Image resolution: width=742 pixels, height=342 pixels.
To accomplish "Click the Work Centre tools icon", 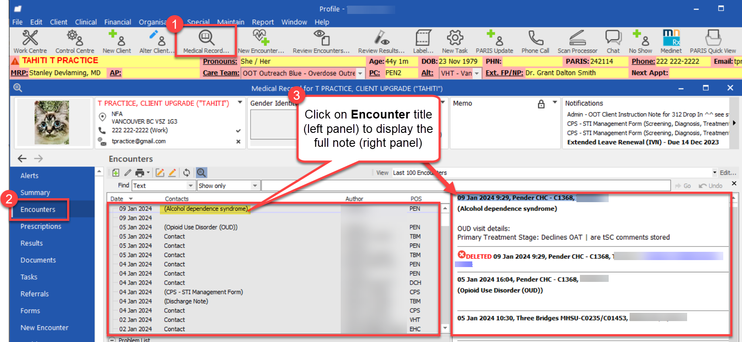I will coord(30,38).
